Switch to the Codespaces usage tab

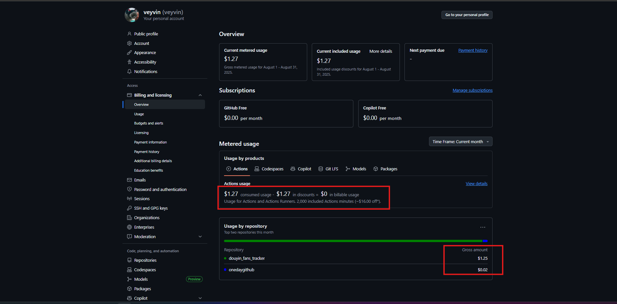point(269,169)
